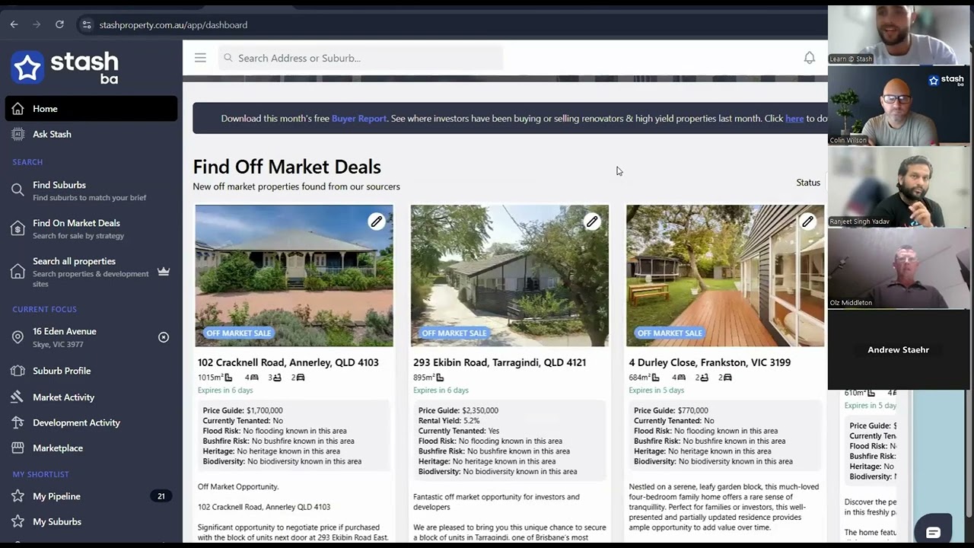The image size is (974, 548).
Task: Select Home in the sidebar
Action: coord(91,109)
